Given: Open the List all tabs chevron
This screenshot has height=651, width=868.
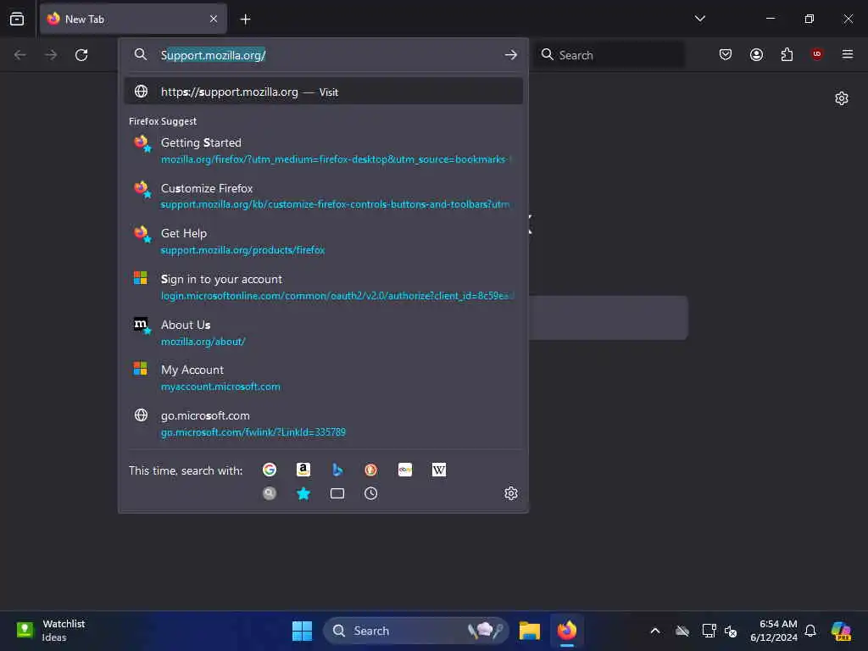Looking at the screenshot, I should tap(699, 19).
